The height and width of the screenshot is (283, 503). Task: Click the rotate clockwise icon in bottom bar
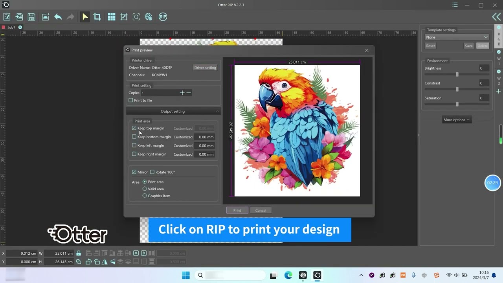coord(97,262)
